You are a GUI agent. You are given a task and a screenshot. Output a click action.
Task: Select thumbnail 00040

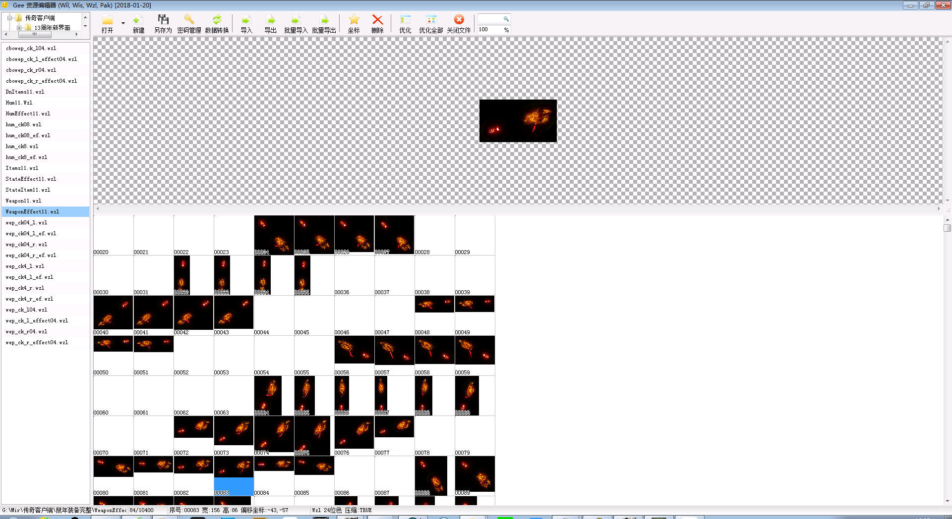tap(113, 315)
